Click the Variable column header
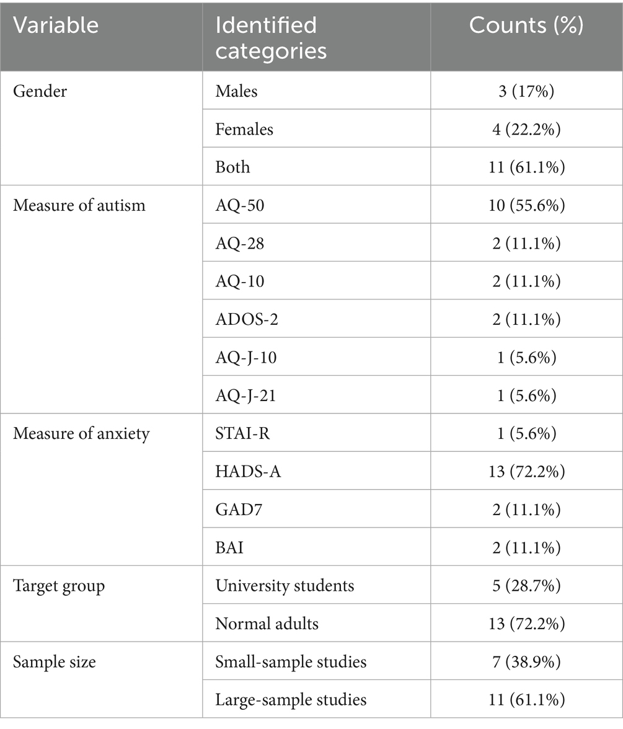The height and width of the screenshot is (729, 623). (x=56, y=25)
